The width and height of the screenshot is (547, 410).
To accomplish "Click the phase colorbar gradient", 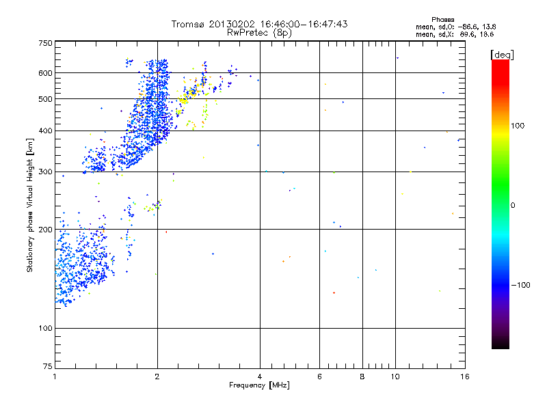I will coord(501,204).
